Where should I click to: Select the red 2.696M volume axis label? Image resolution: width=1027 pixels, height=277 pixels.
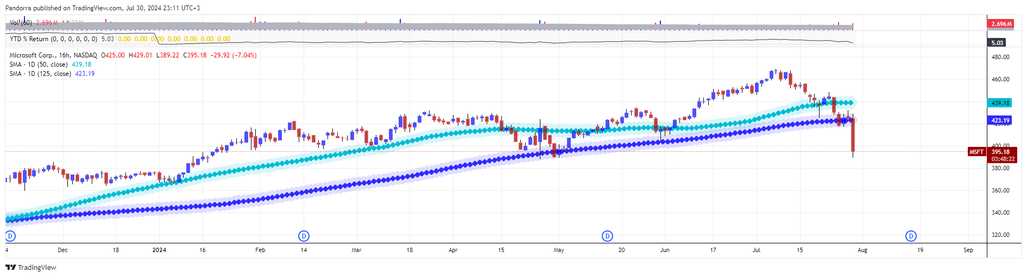[x=1001, y=24]
